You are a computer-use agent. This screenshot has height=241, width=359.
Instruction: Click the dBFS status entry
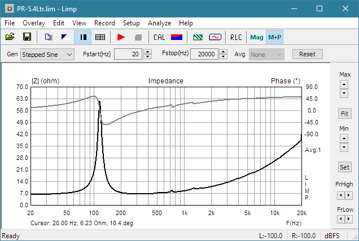point(332,236)
